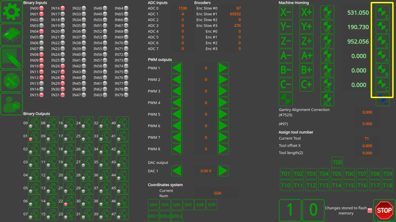This screenshot has height=222, width=396.
Task: Jog the X axis with X+ button
Action: [306, 13]
